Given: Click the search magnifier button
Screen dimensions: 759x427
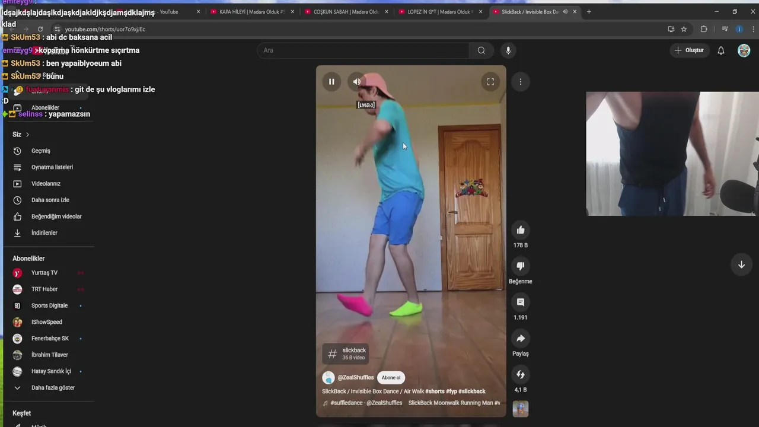Looking at the screenshot, I should click(x=481, y=50).
